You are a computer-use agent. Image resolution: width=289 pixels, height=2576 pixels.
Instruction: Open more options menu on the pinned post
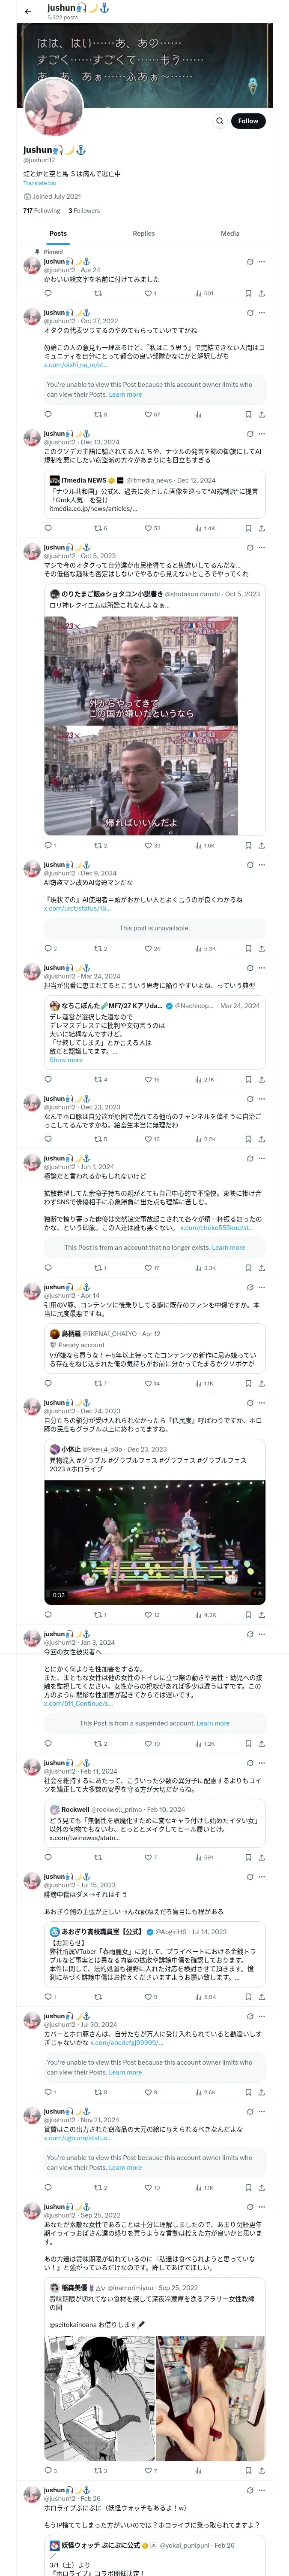click(x=262, y=262)
